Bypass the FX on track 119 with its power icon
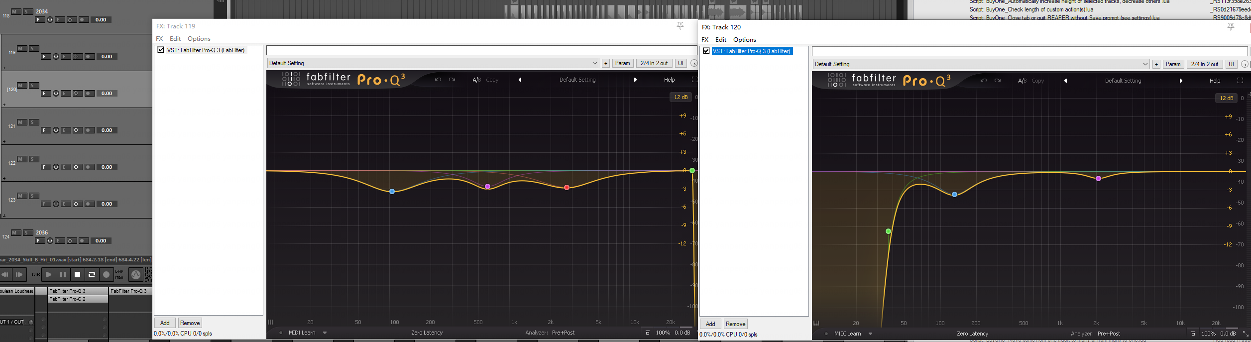 point(56,57)
